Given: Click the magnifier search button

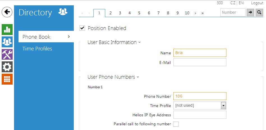Looking at the screenshot, I should pyautogui.click(x=259, y=12).
